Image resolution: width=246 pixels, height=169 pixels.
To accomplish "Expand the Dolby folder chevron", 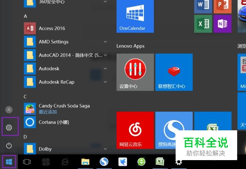I will pos(106,149).
